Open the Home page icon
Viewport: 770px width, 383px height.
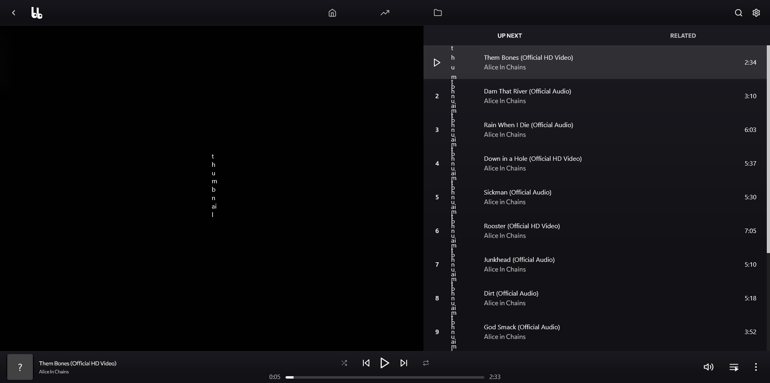point(332,13)
